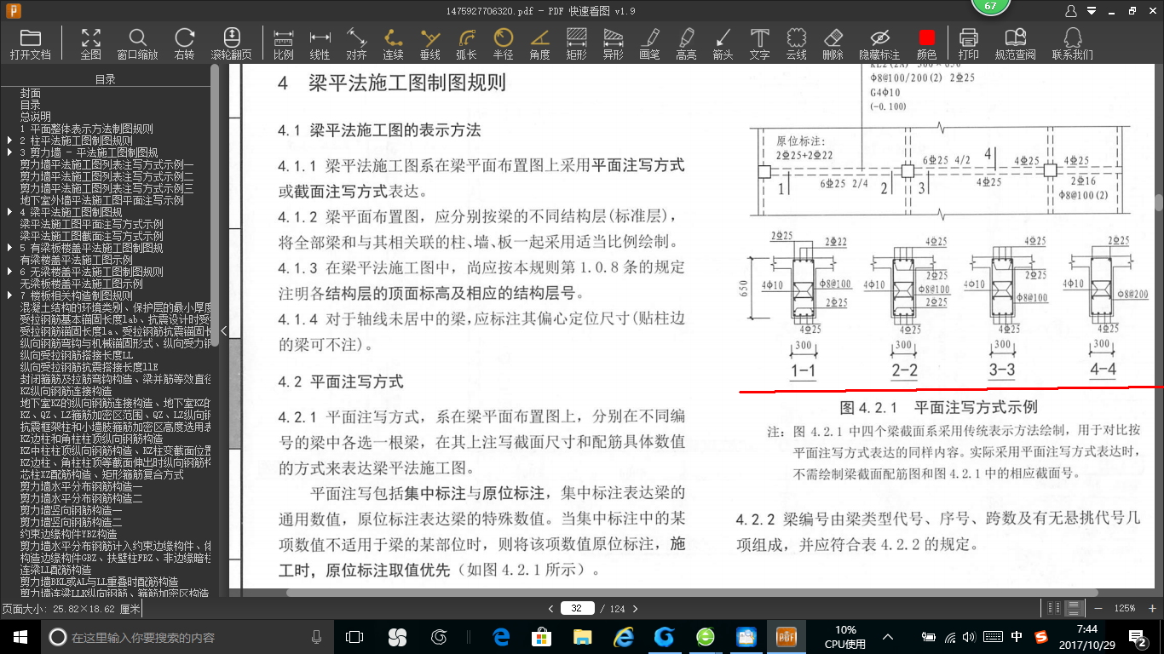Open the Windows notification center
1164x654 pixels.
click(x=1138, y=637)
